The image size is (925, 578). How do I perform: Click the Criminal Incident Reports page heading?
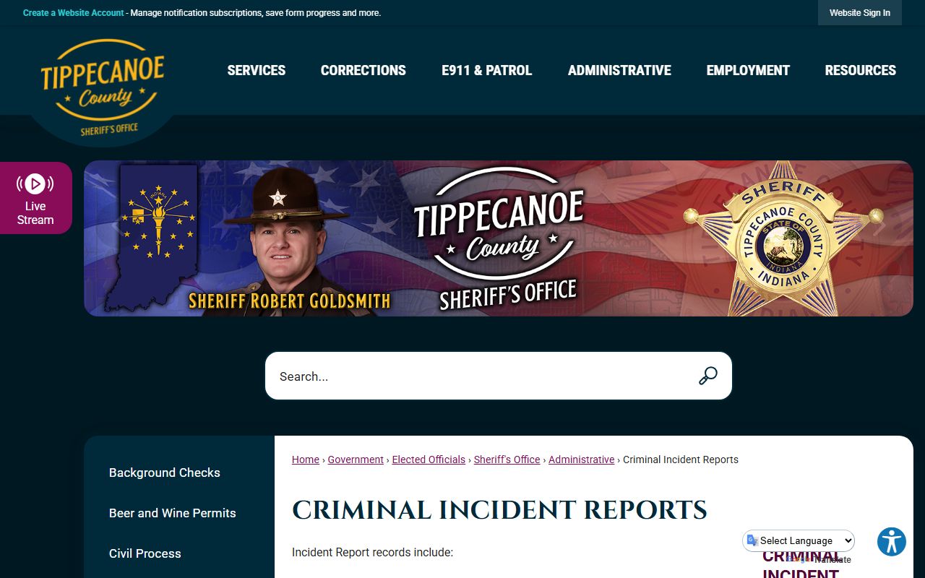499,510
